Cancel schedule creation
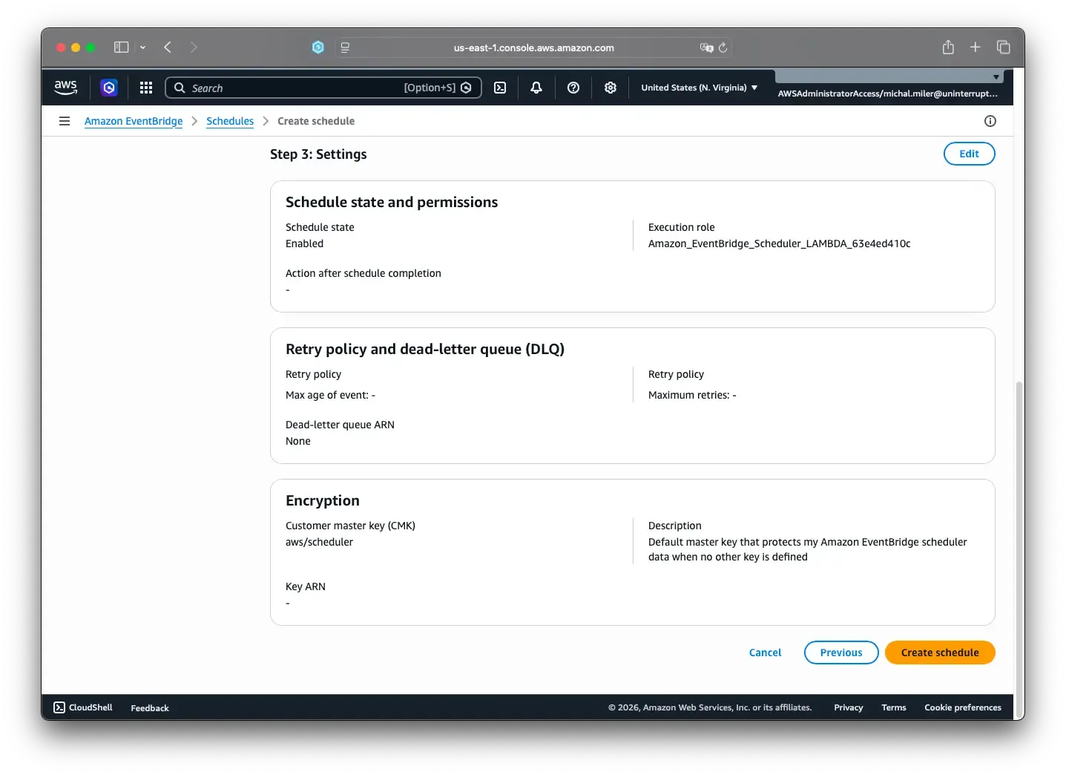This screenshot has height=775, width=1066. tap(765, 653)
